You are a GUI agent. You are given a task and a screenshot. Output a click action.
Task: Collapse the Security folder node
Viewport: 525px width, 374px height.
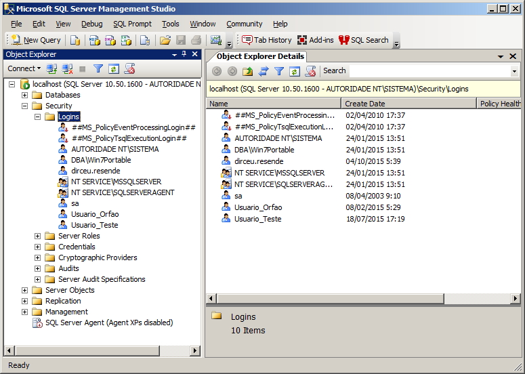click(24, 106)
